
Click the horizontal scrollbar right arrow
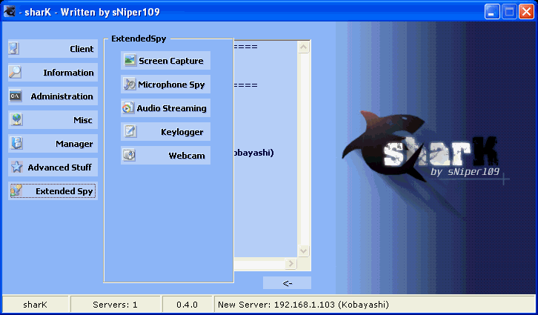tap(291, 264)
